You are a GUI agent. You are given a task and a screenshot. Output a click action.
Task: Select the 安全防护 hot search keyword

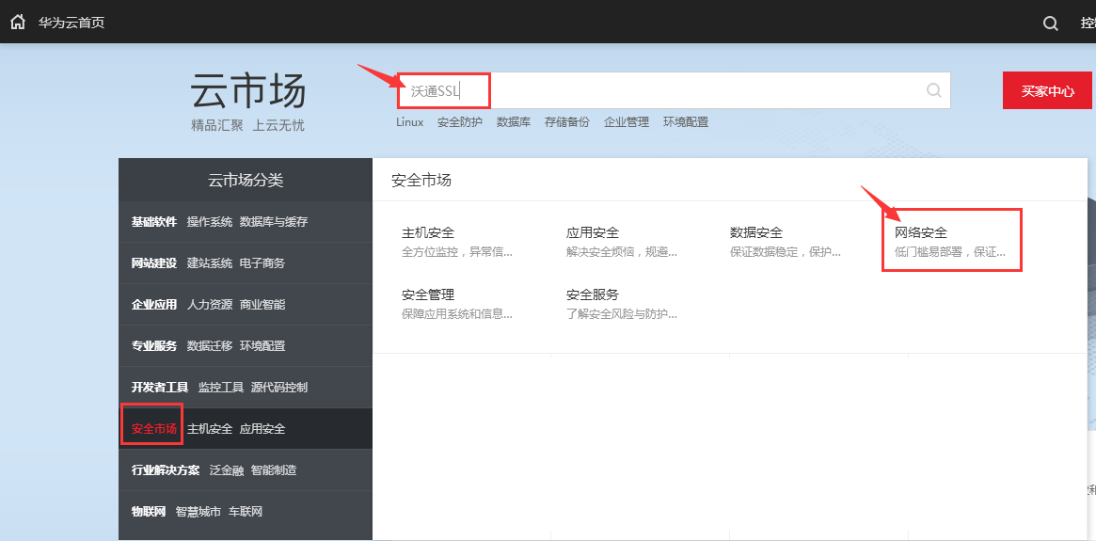[459, 122]
